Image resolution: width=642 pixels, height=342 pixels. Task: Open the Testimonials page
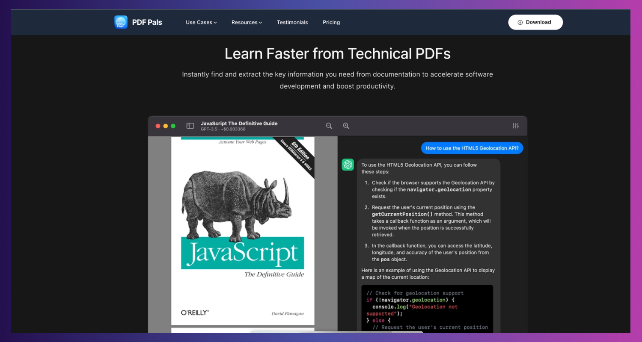tap(292, 22)
